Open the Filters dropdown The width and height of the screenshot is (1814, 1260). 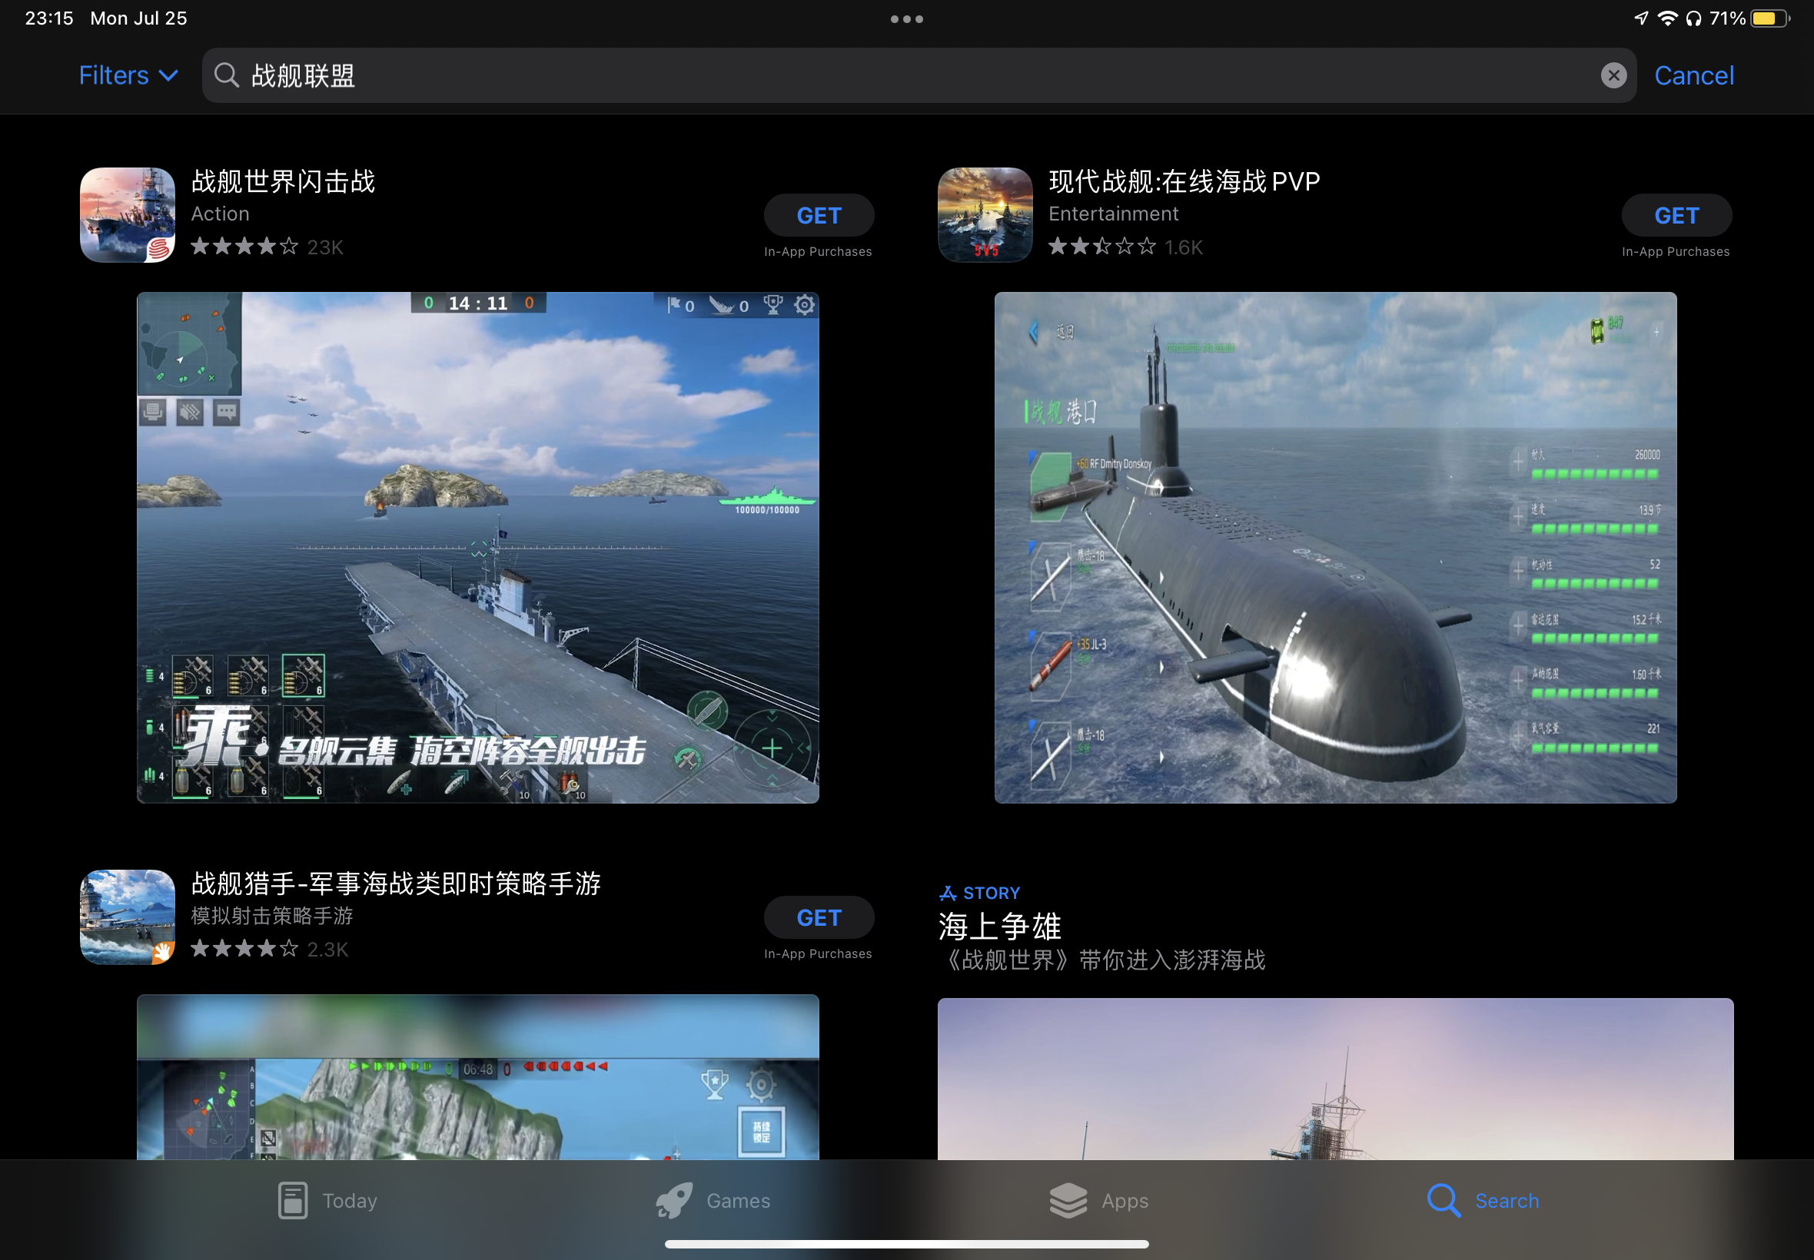(x=128, y=76)
